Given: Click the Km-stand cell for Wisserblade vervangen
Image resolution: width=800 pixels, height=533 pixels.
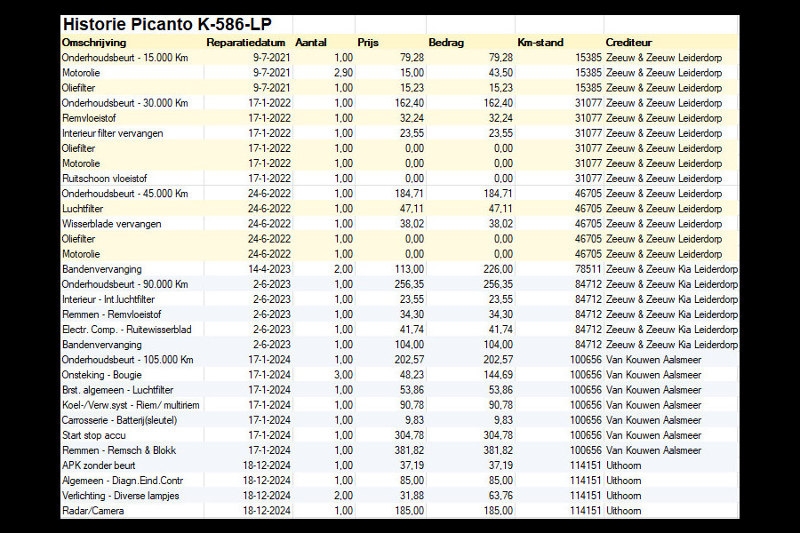Looking at the screenshot, I should [x=588, y=224].
